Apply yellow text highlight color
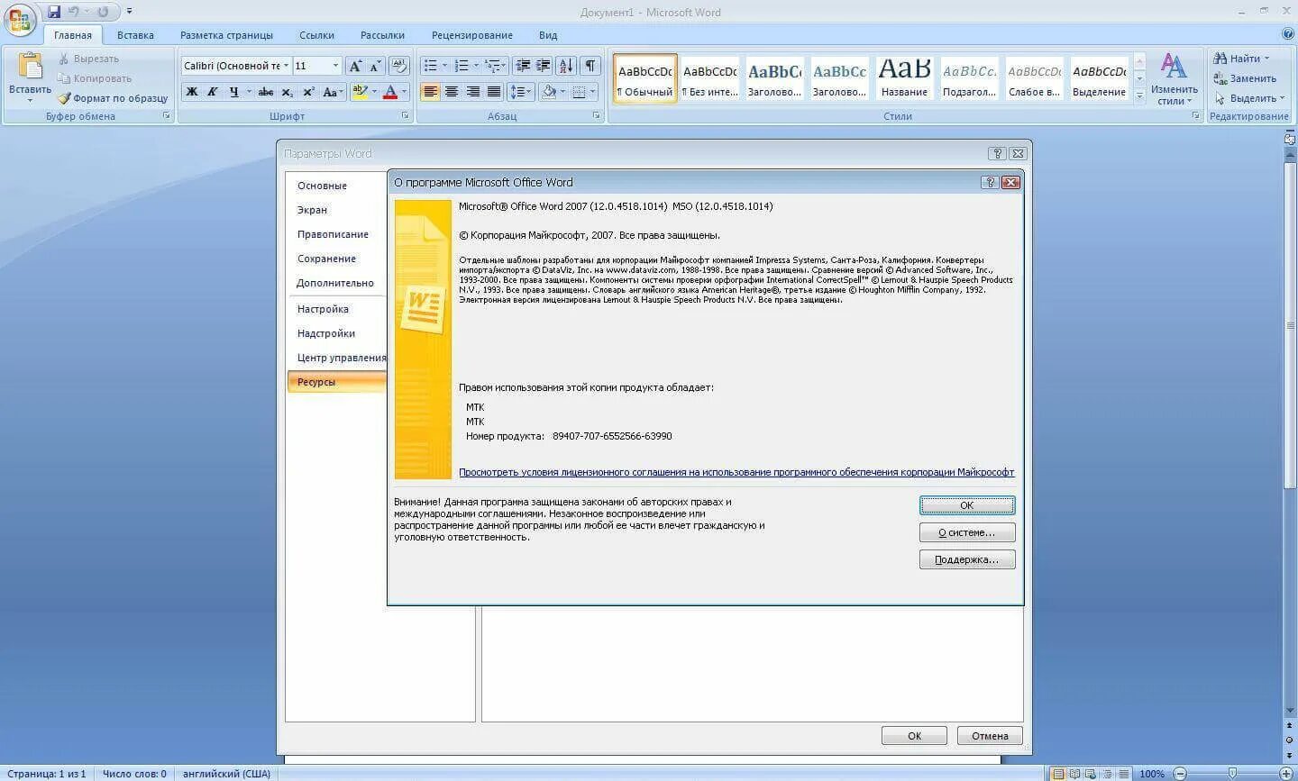This screenshot has width=1298, height=781. (x=360, y=92)
